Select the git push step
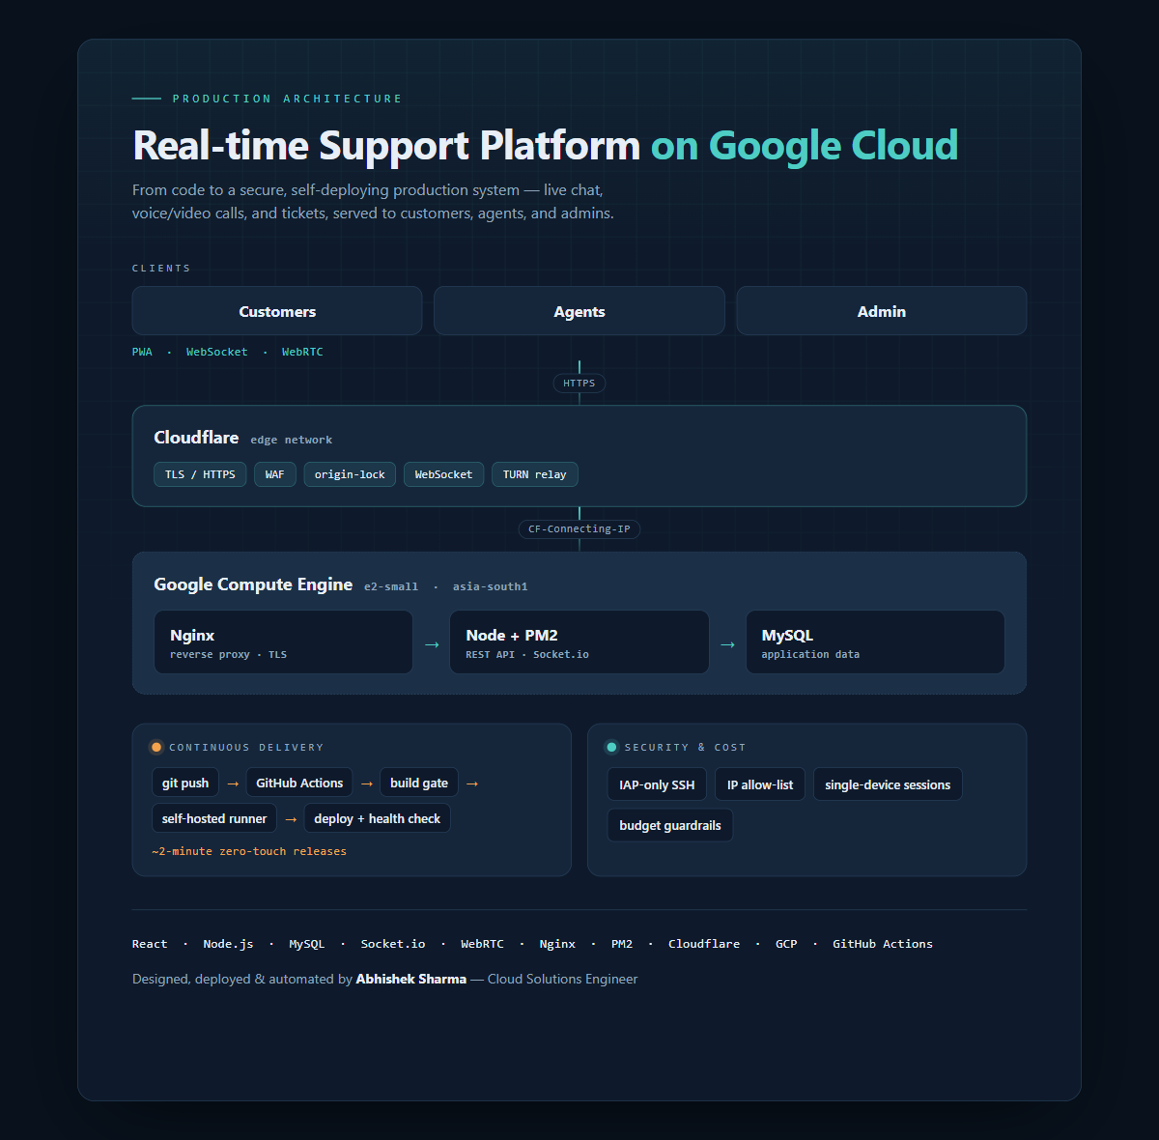 click(185, 783)
